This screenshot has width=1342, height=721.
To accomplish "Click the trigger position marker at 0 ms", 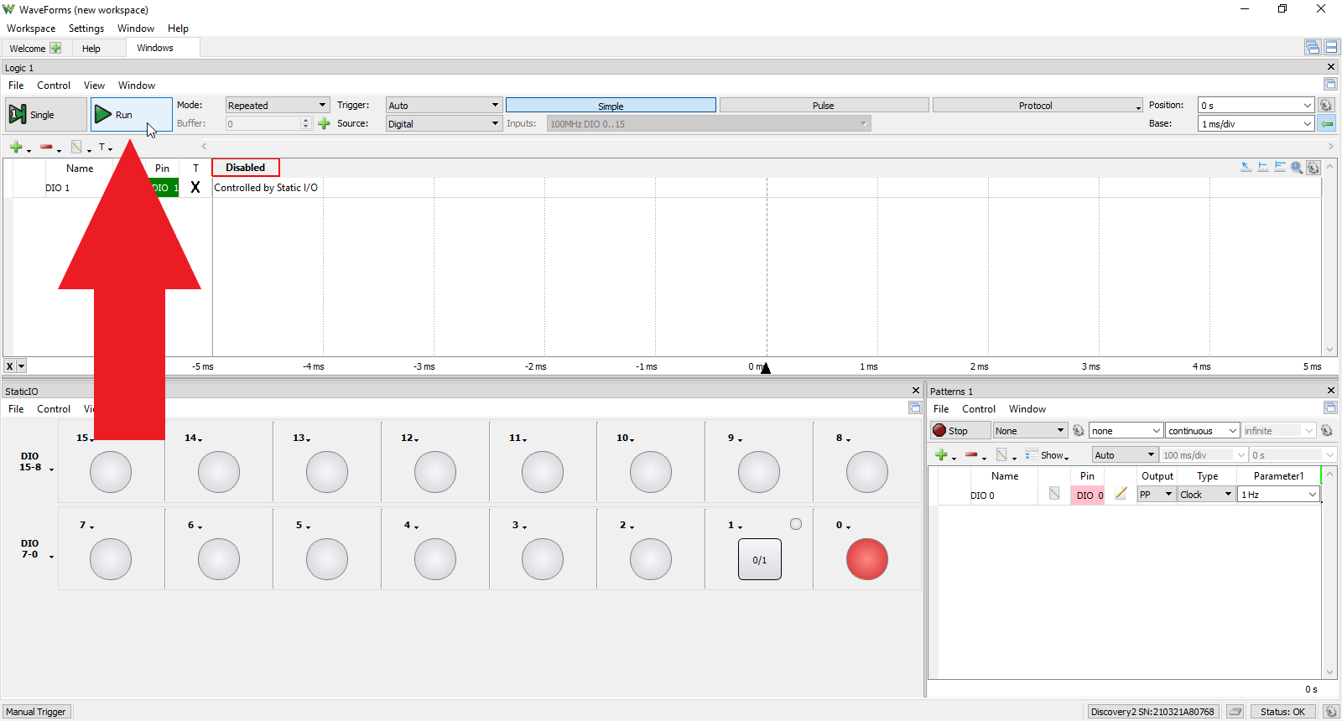I will coord(766,367).
